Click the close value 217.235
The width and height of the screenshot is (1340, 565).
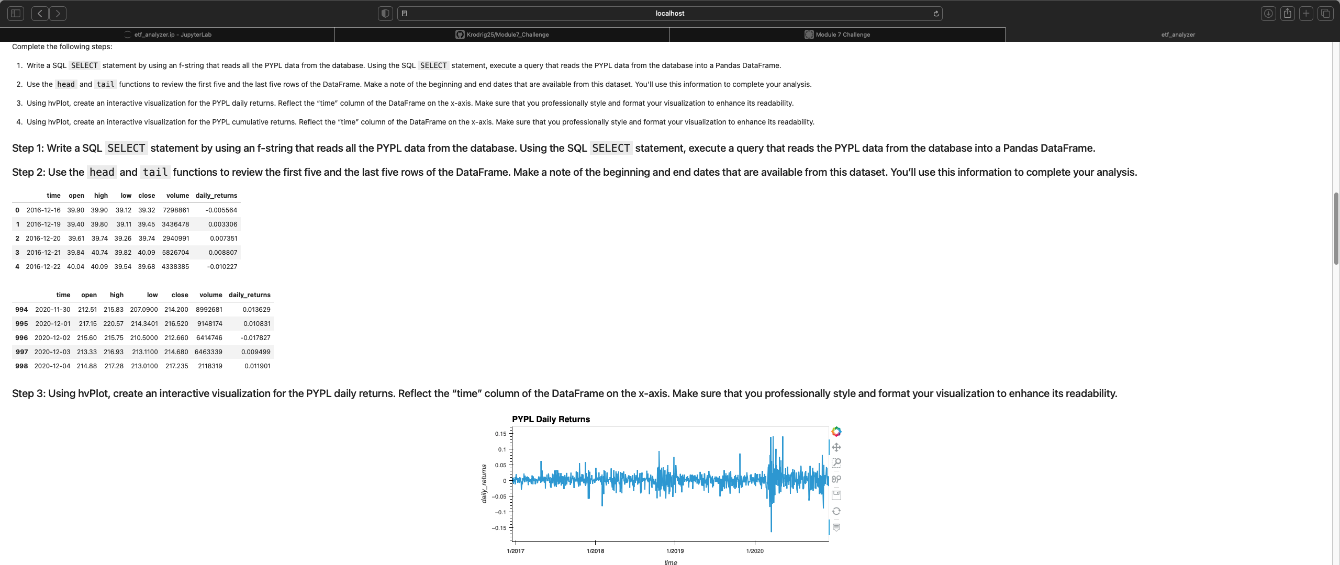(177, 366)
